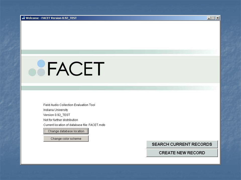Click the FACET logo with colored circles

tap(66, 68)
